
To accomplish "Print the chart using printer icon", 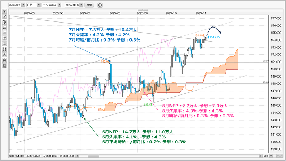I will [4, 60].
